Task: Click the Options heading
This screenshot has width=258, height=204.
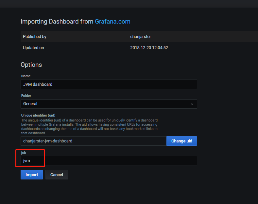Action: tap(31, 65)
